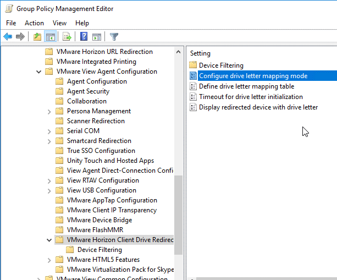Image resolution: width=337 pixels, height=280 pixels.
Task: Click the policy icon of Define drive letter mapping table
Action: [193, 86]
